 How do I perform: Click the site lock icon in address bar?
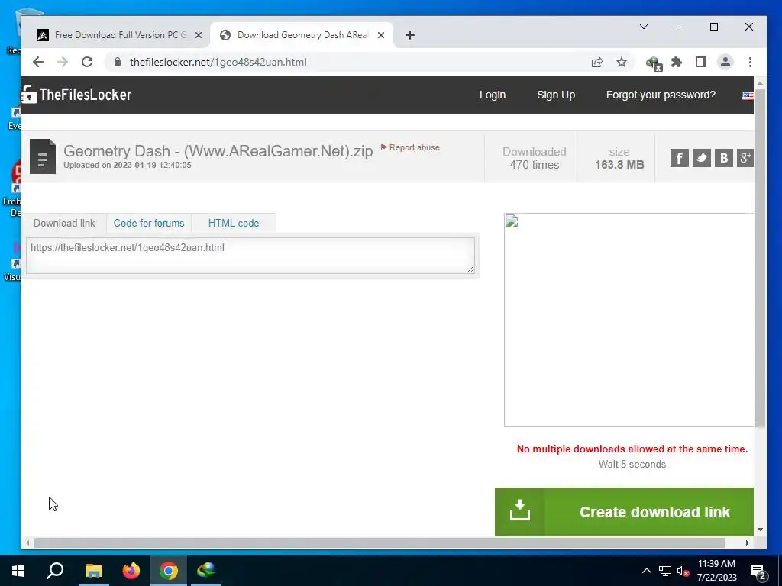(117, 62)
